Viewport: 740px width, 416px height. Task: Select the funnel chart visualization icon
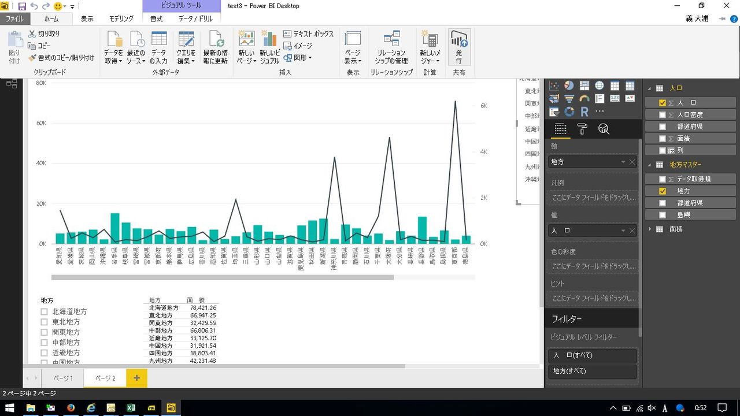click(569, 98)
